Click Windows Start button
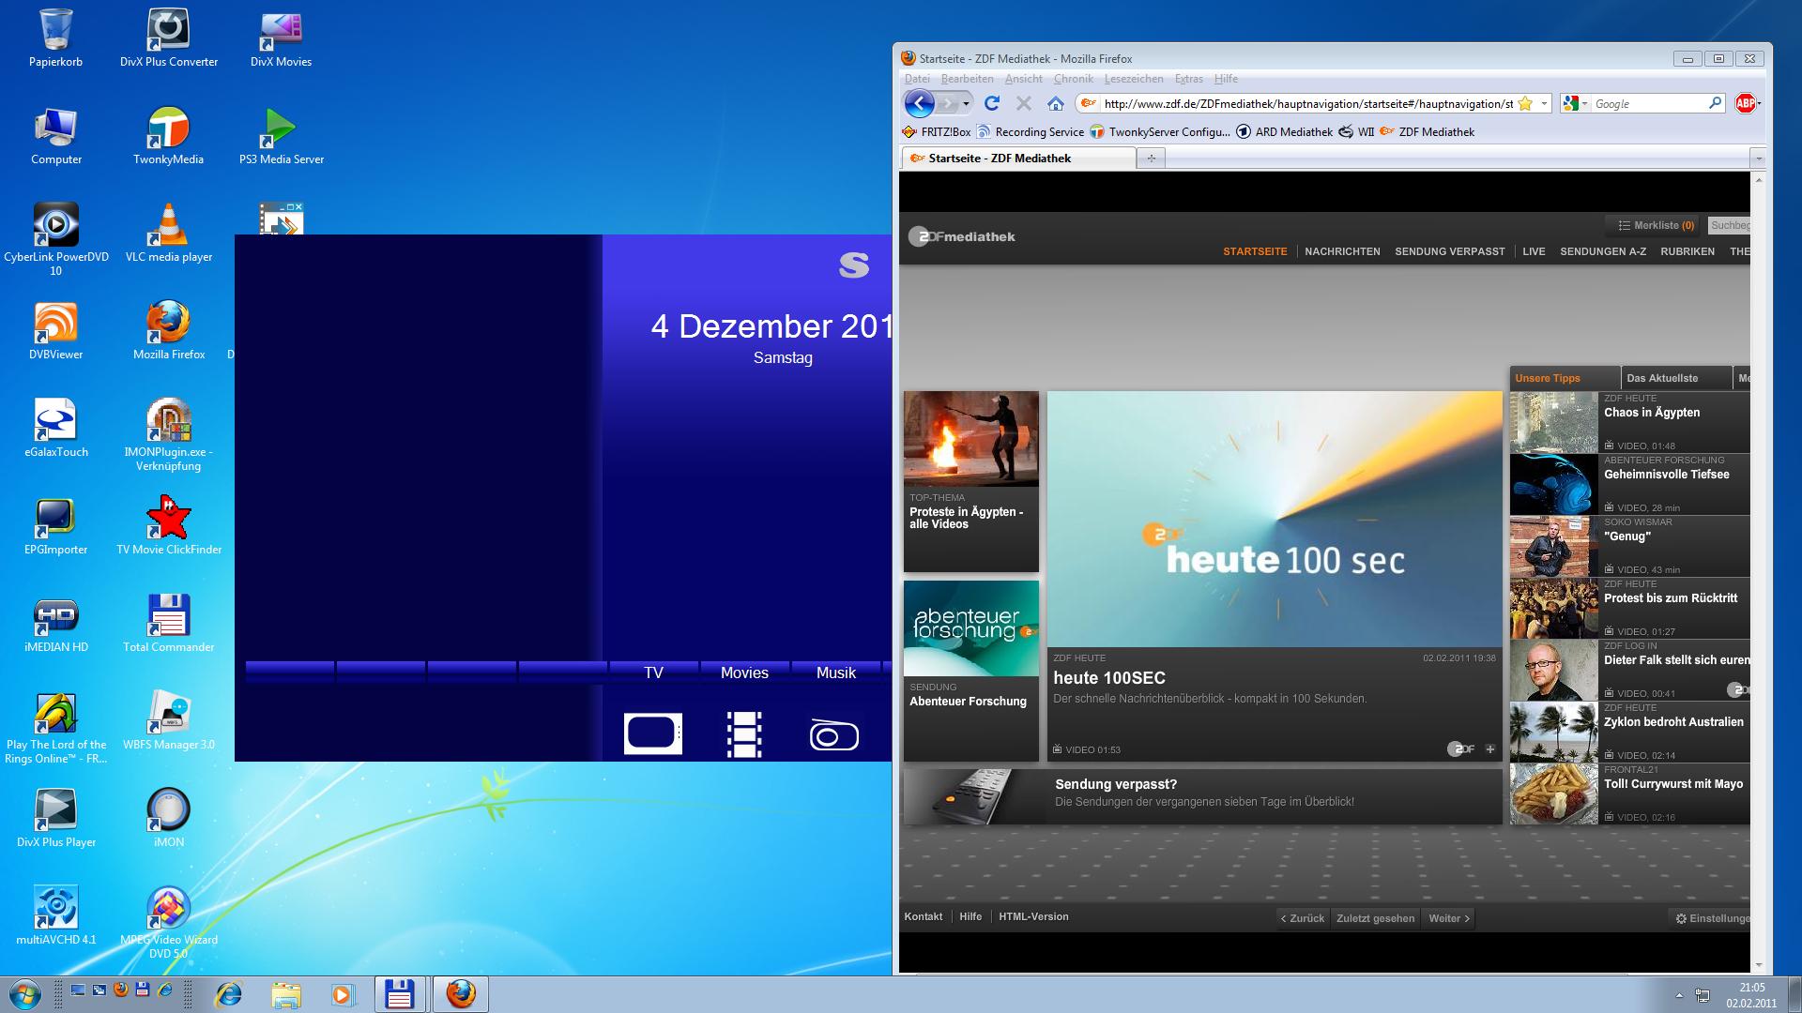 pos(25,994)
